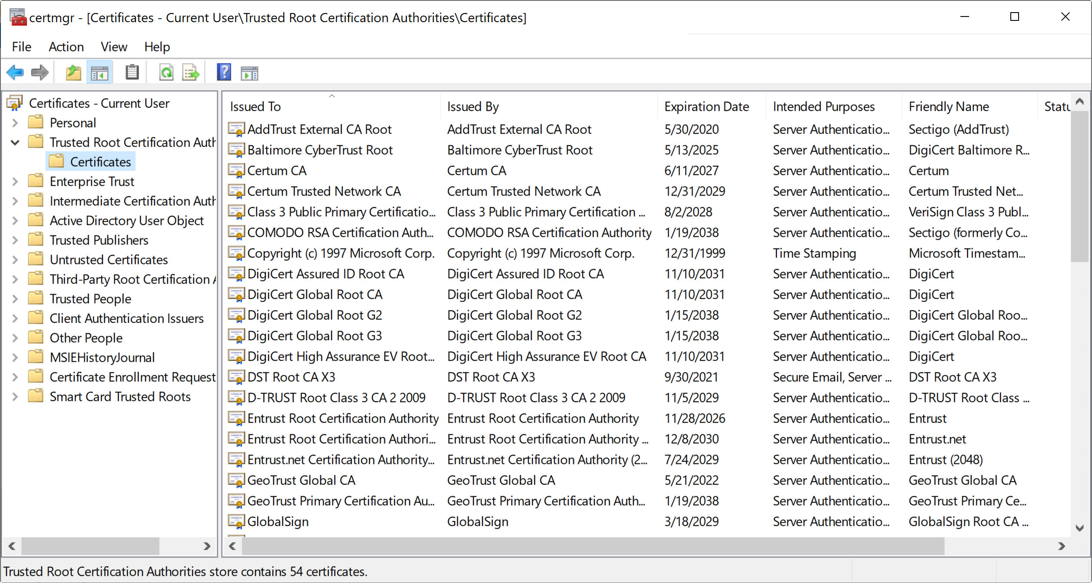Open the Action menu
This screenshot has width=1092, height=583.
(x=66, y=46)
